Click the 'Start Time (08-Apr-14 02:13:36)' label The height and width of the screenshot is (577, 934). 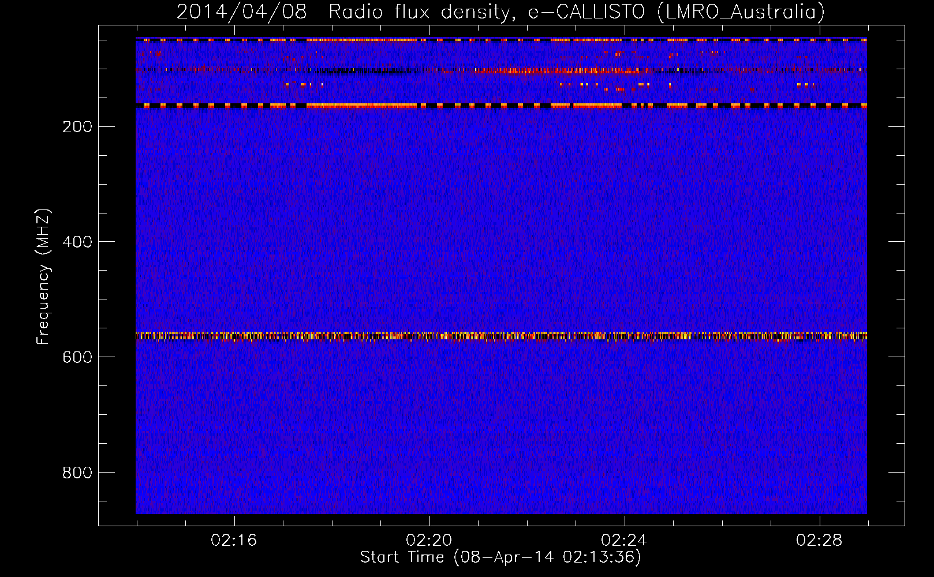coord(500,557)
